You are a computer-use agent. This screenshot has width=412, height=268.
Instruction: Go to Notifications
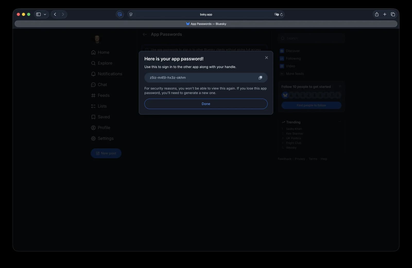(110, 74)
